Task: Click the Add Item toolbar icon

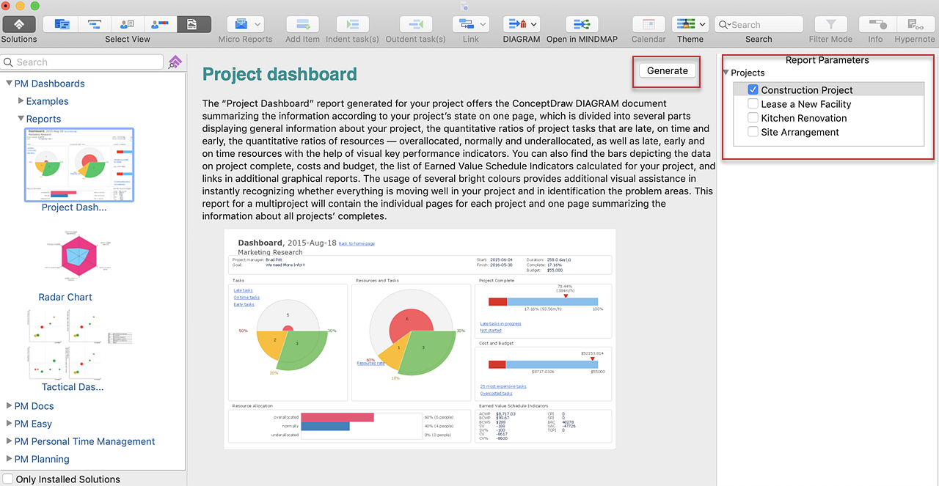Action: [302, 24]
